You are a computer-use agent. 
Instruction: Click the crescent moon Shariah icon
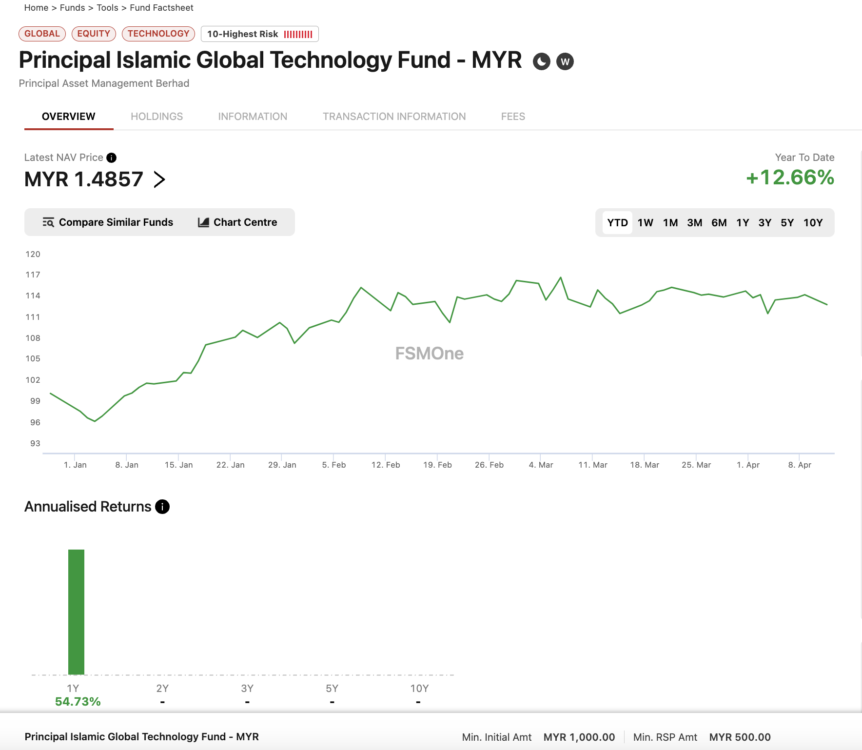pyautogui.click(x=541, y=61)
